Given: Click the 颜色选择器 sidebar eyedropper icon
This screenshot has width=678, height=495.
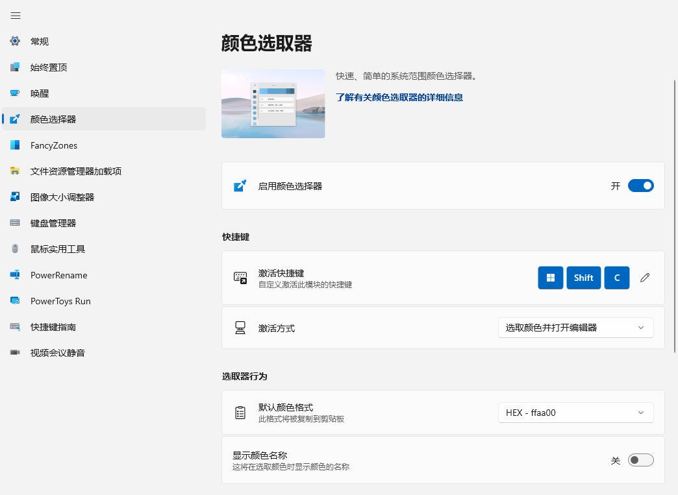Looking at the screenshot, I should tap(15, 119).
